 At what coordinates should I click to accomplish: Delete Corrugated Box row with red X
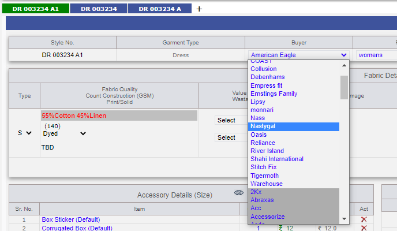[364, 228]
